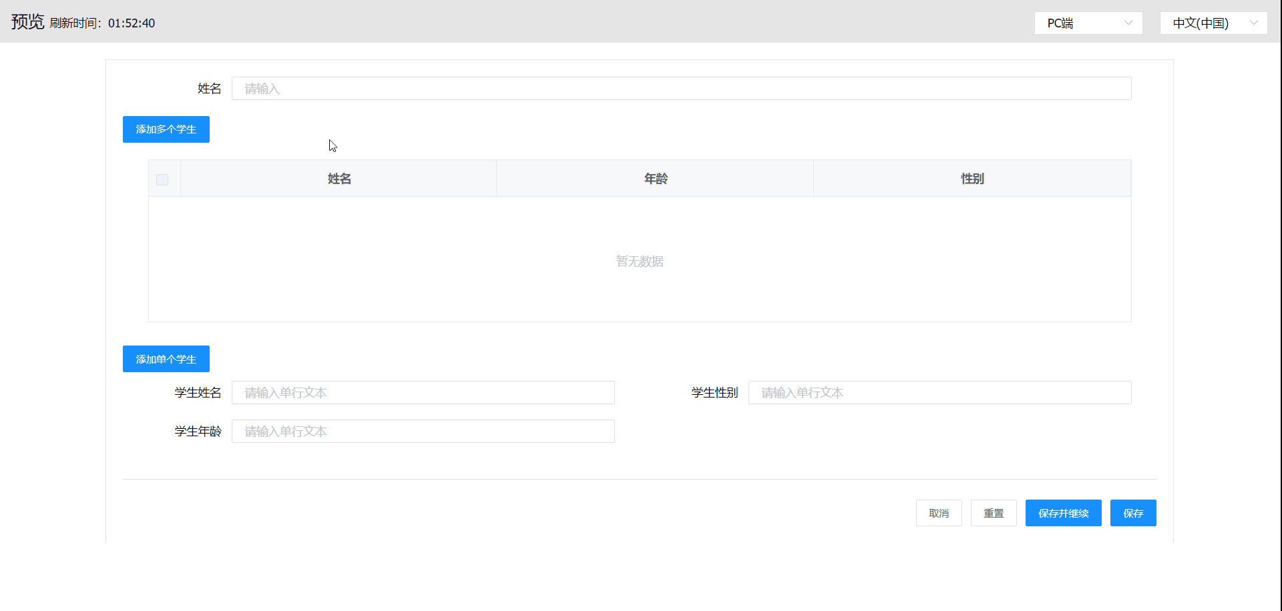This screenshot has height=611, width=1282.
Task: Click the 姓名 column header in table
Action: (x=339, y=179)
